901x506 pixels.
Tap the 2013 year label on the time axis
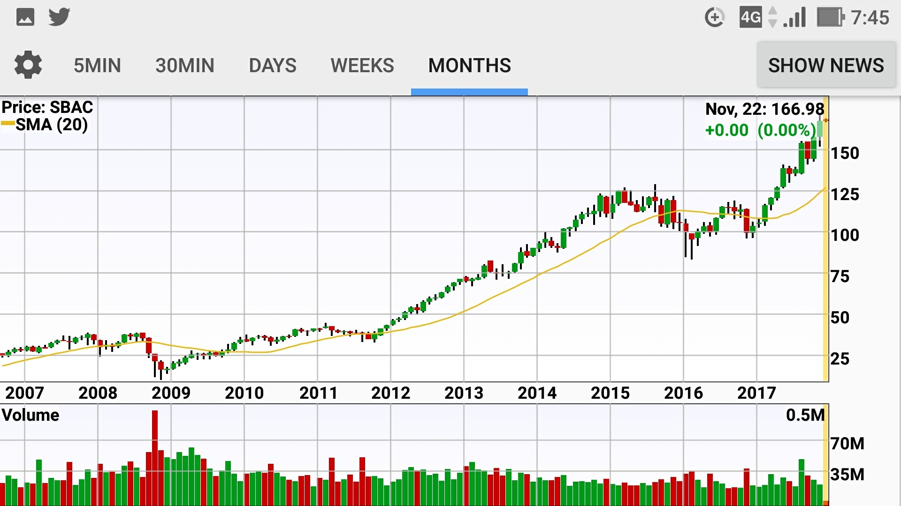pos(464,393)
